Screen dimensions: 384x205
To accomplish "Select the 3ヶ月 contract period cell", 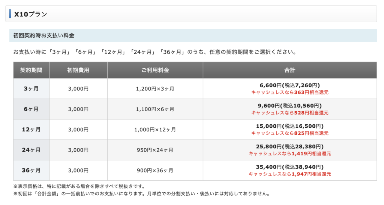I will pos(31,89).
